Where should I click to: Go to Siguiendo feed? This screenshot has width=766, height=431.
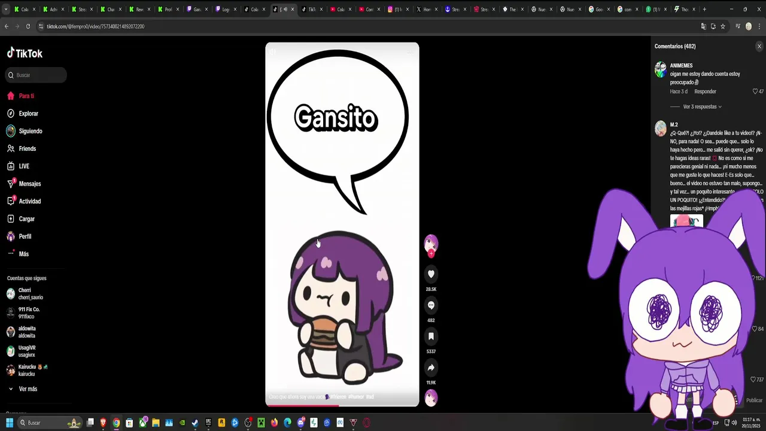(31, 131)
